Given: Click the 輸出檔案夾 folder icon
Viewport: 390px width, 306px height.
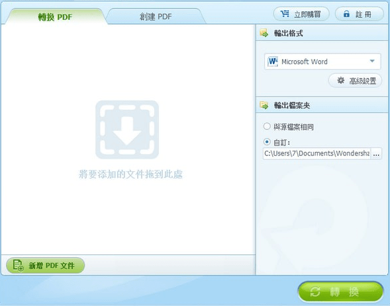Looking at the screenshot, I should (x=264, y=105).
